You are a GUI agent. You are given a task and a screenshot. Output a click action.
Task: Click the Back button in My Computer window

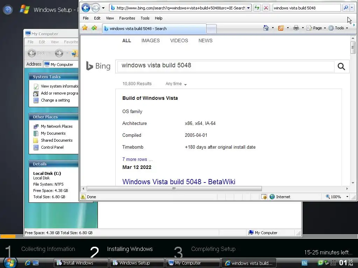36,53
